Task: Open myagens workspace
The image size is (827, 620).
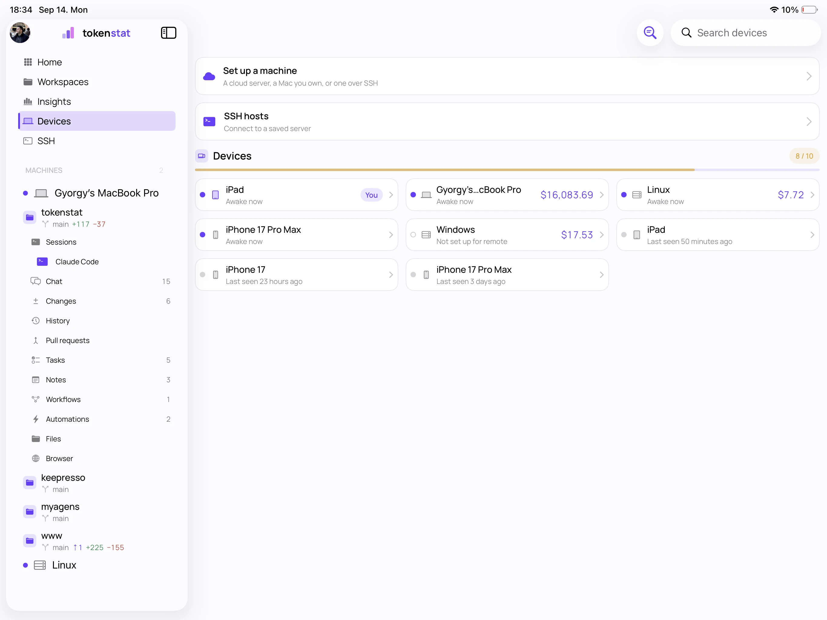Action: click(97, 512)
